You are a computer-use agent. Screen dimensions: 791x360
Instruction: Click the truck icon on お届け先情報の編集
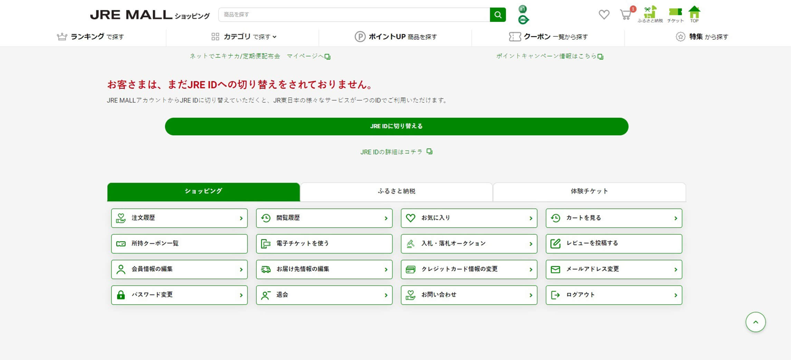pyautogui.click(x=266, y=269)
